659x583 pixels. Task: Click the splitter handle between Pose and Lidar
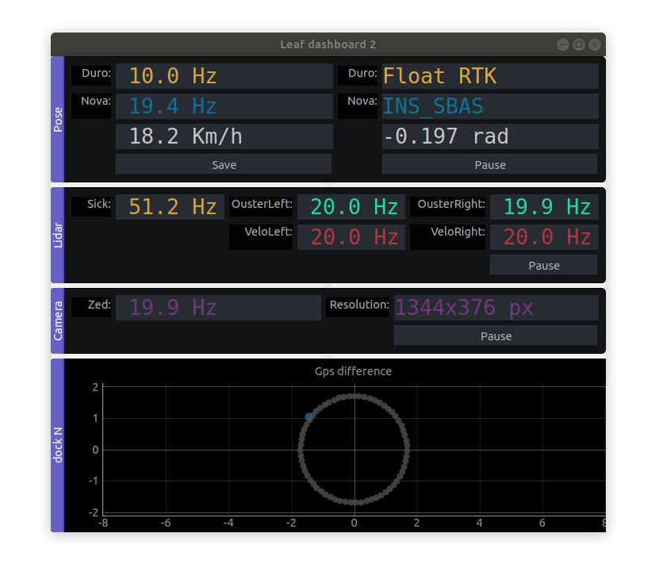click(x=328, y=185)
